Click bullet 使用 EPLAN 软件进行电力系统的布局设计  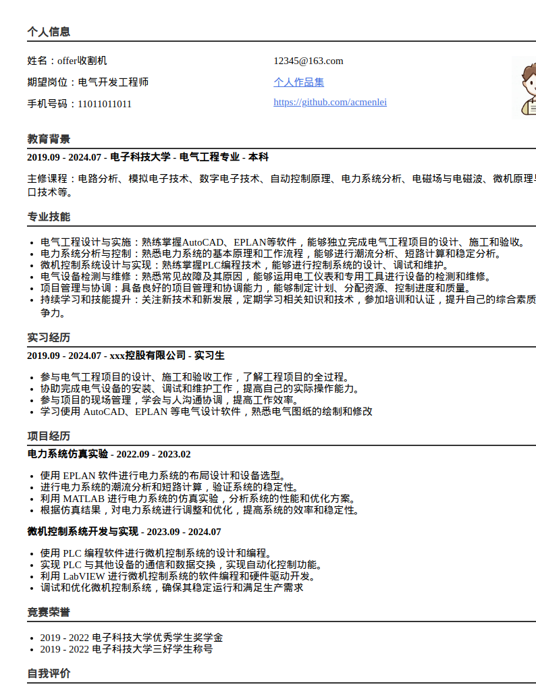[x=163, y=476]
